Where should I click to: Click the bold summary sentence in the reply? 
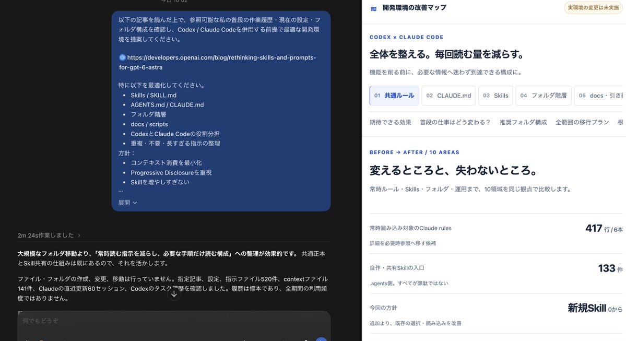coord(158,254)
